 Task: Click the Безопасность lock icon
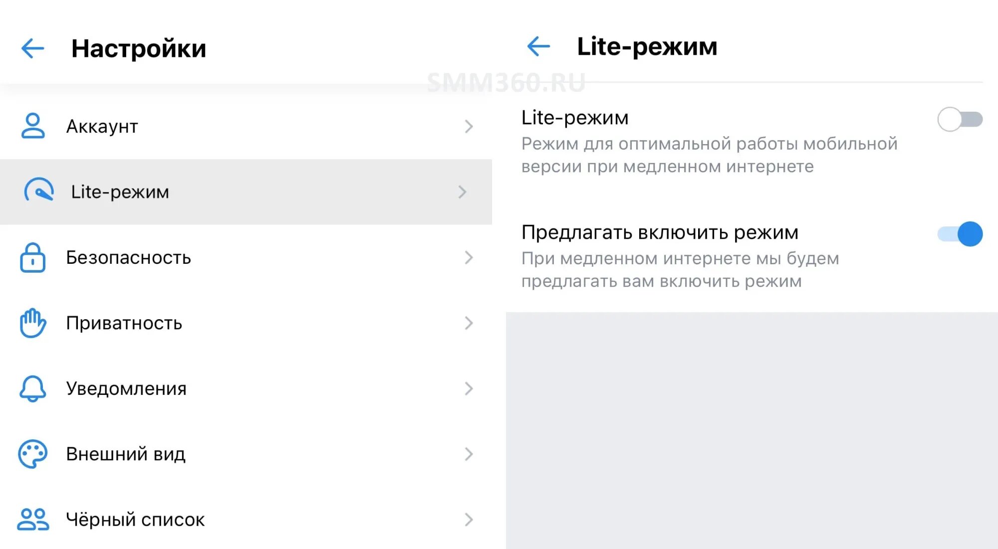tap(33, 257)
